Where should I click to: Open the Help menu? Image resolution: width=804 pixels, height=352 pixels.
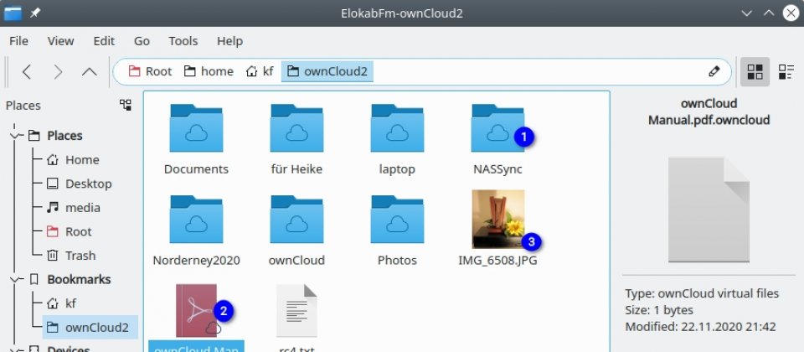point(229,41)
